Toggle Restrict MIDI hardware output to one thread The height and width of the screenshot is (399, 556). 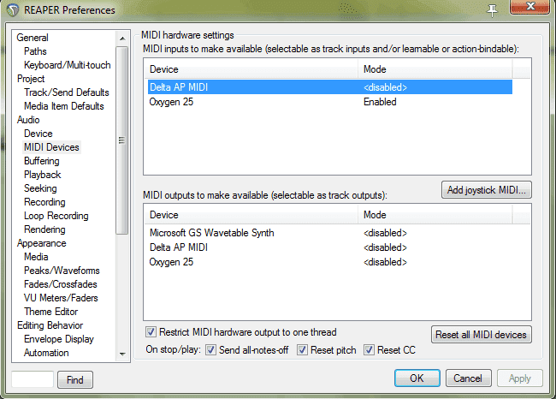(151, 332)
